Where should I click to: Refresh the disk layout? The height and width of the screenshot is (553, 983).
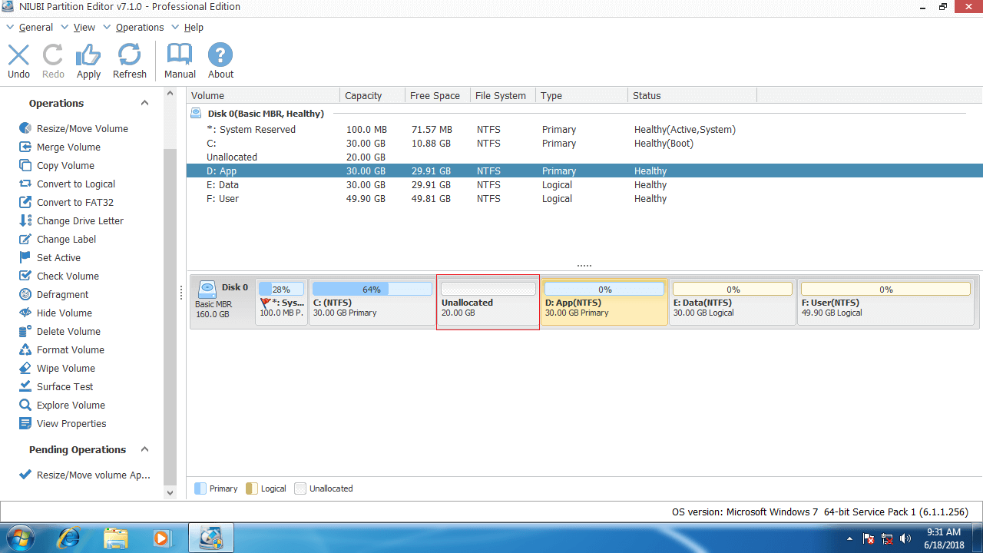129,60
